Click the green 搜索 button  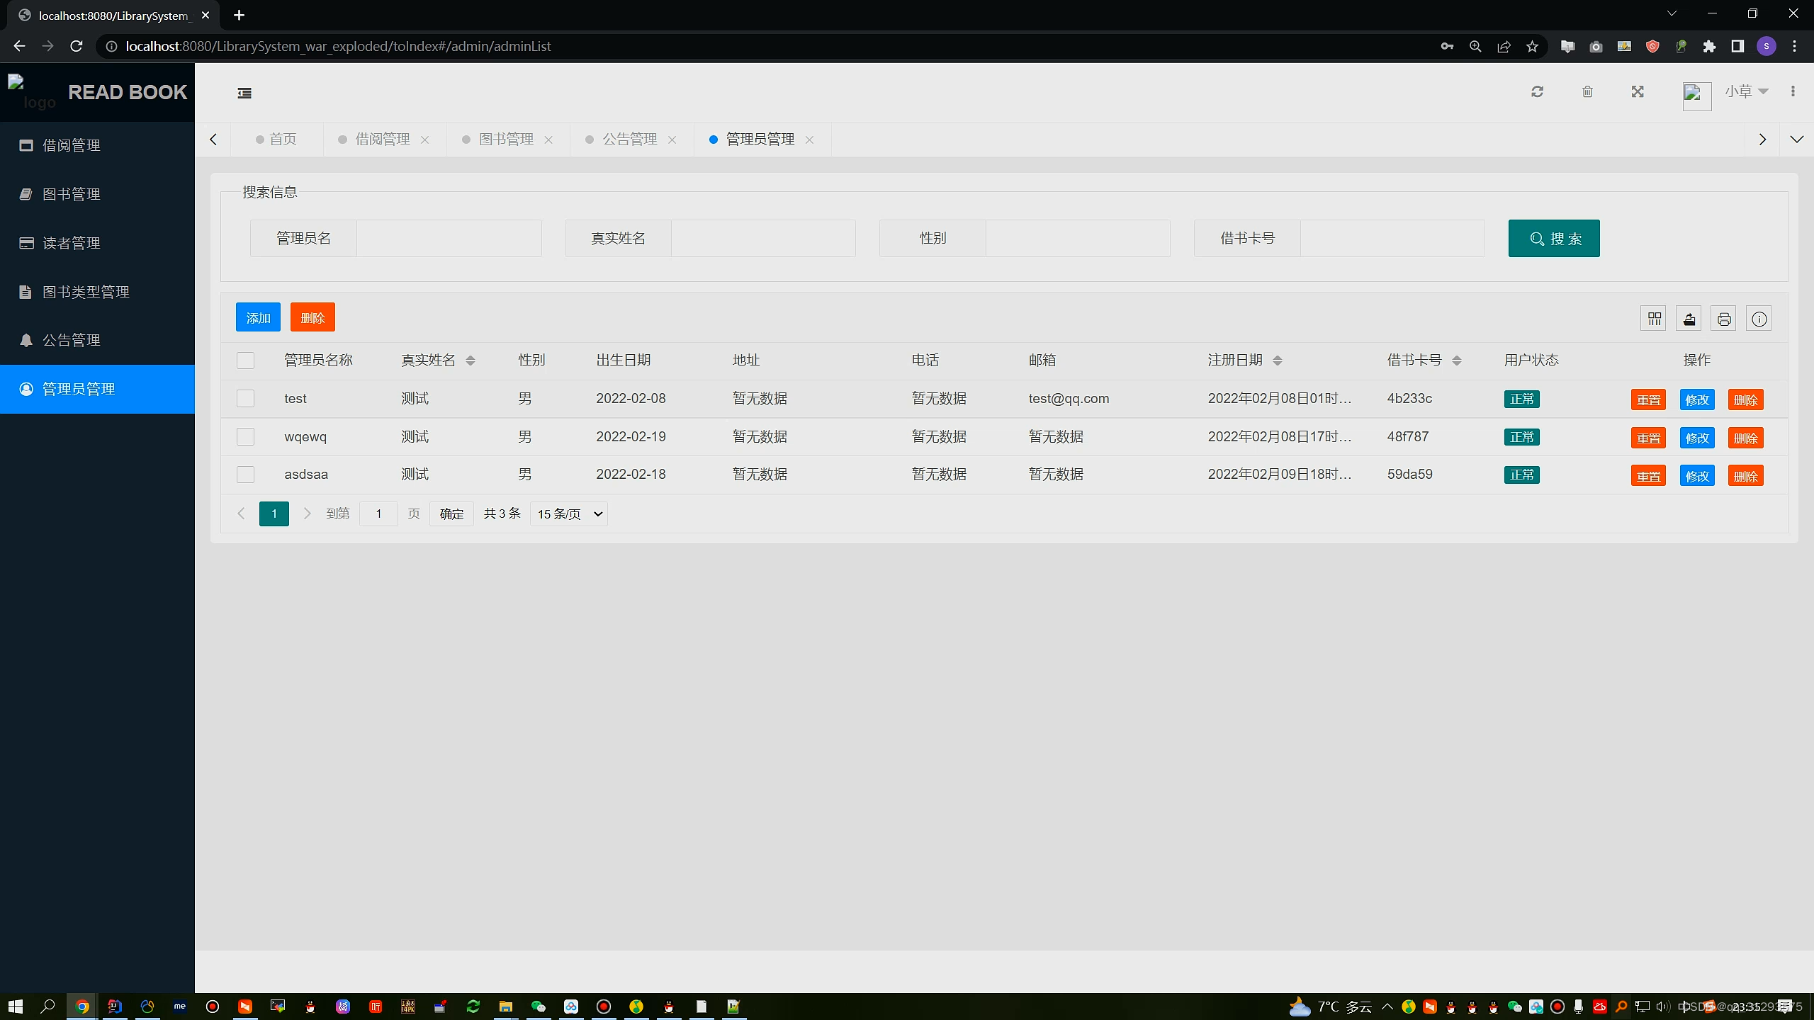[x=1553, y=239]
